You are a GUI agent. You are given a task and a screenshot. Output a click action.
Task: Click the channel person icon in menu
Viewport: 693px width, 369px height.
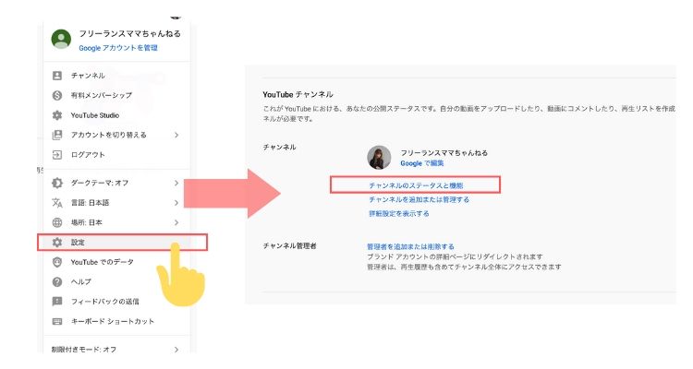57,76
